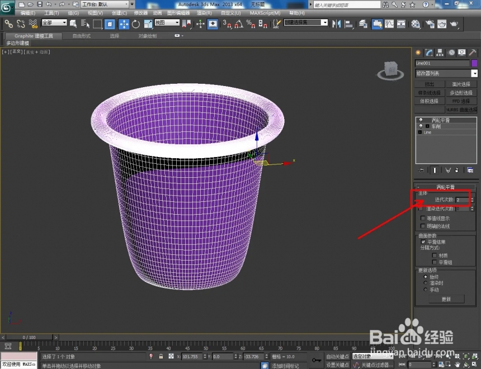This screenshot has height=369, width=481.
Task: Click the Mirror tool icon
Action: [x=336, y=24]
